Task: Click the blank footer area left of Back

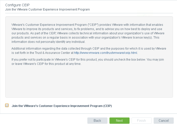Action: (43, 120)
